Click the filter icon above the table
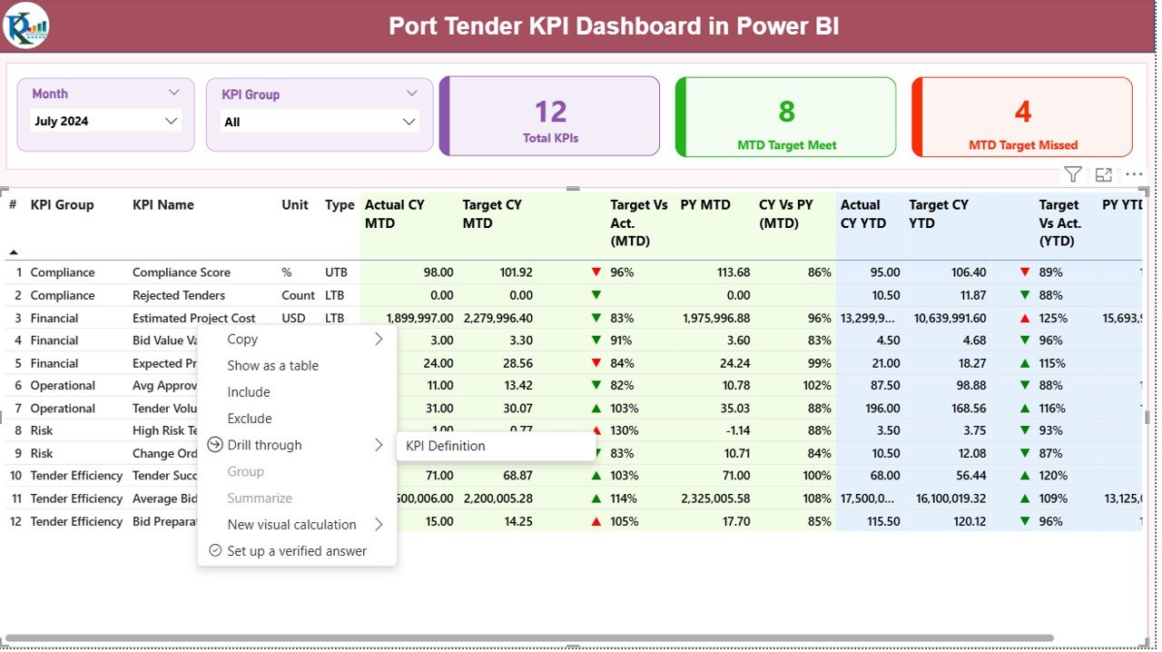The width and height of the screenshot is (1162, 652). pos(1072,174)
